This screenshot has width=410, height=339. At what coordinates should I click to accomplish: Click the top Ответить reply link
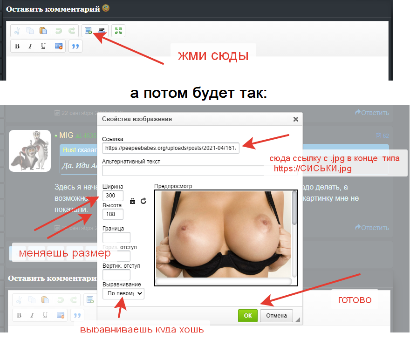pos(372,113)
